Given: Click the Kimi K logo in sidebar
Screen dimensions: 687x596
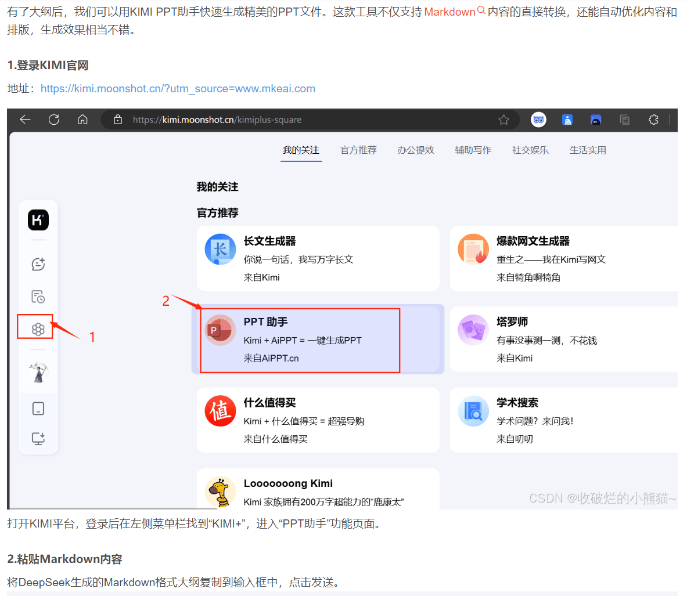Looking at the screenshot, I should click(x=38, y=220).
